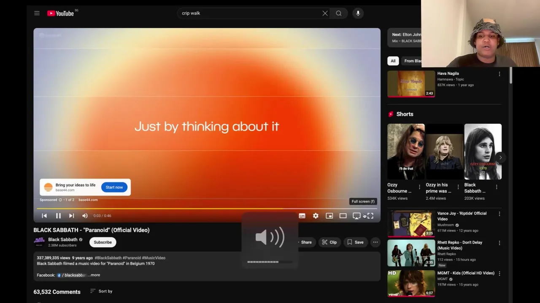540x303 pixels.
Task: Open the #Paranoid hashtag link
Action: click(x=132, y=258)
